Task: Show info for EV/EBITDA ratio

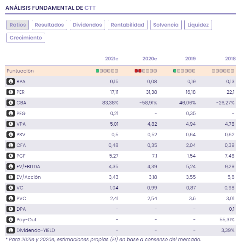Action: coord(11,167)
